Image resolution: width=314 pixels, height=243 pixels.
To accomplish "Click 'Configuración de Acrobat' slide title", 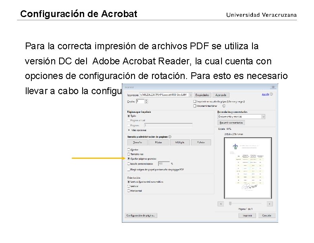I will point(79,14).
